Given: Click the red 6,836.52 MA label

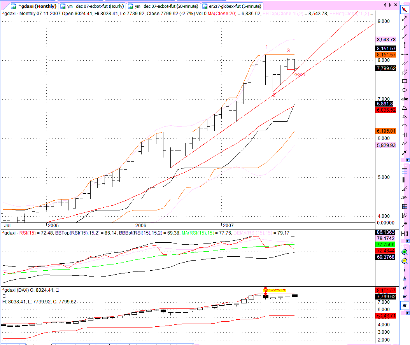Looking at the screenshot, I should 386,110.
